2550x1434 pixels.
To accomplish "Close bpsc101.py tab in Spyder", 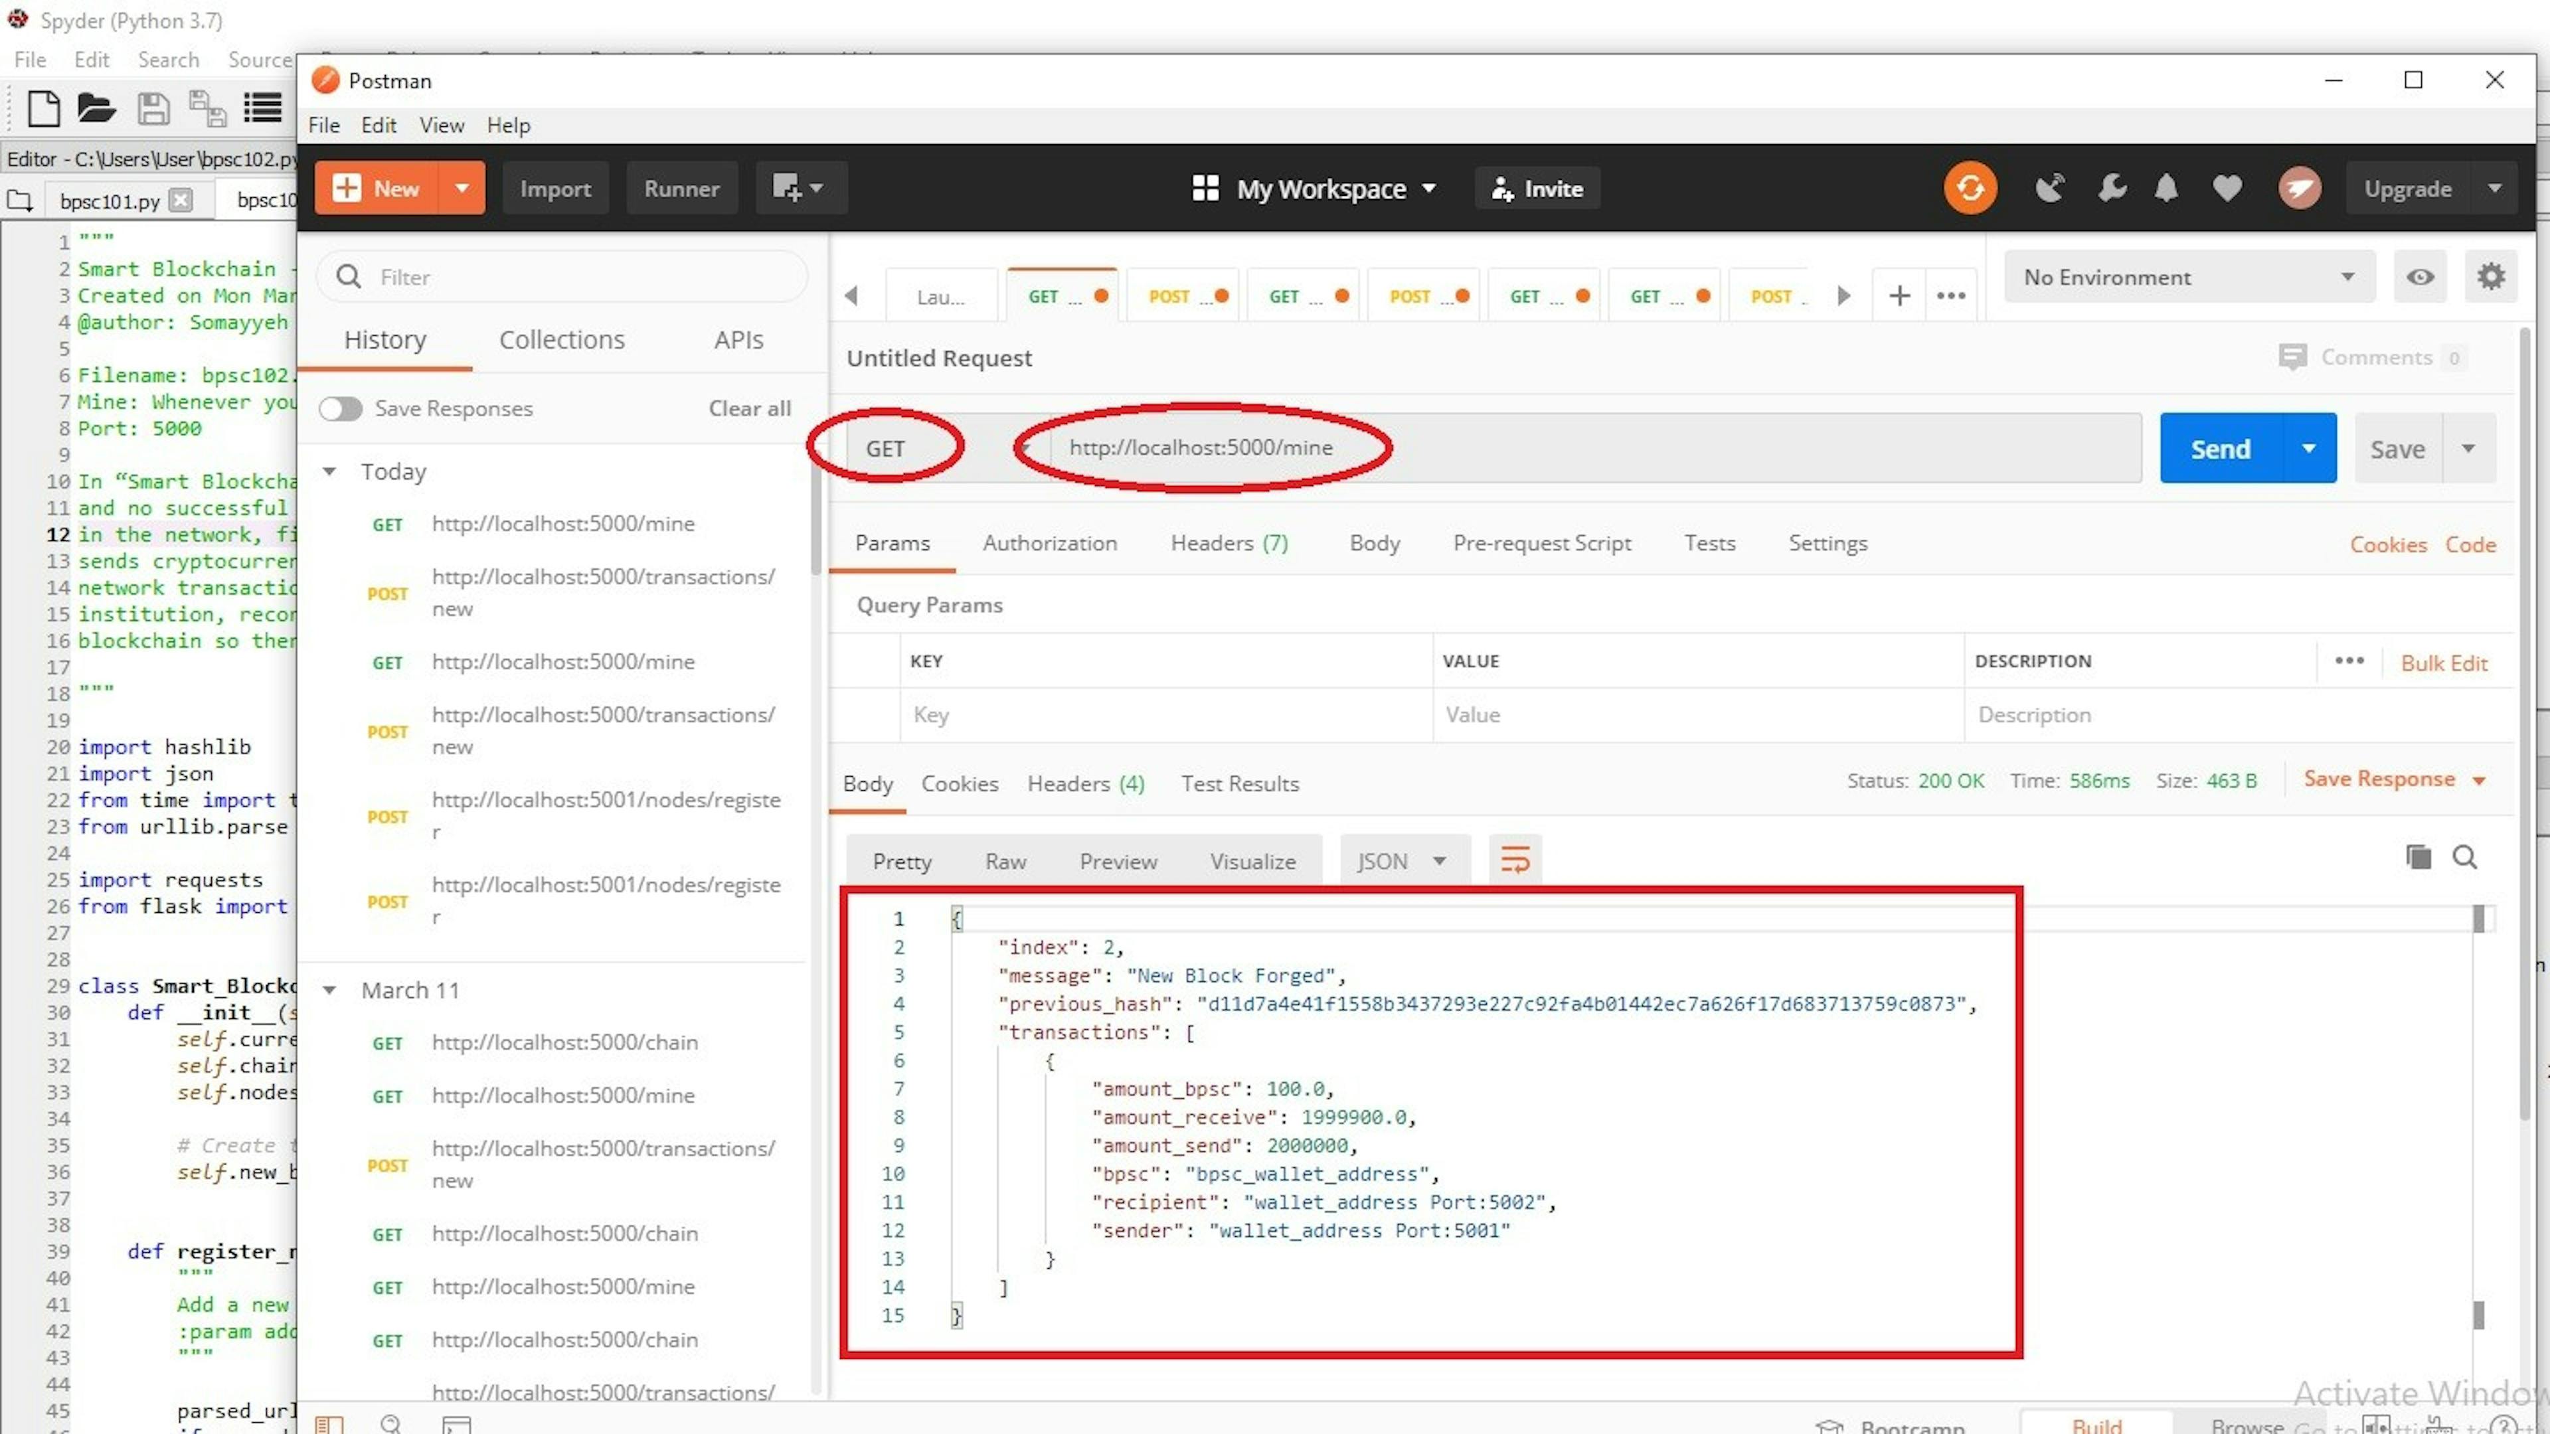I will click(x=180, y=200).
